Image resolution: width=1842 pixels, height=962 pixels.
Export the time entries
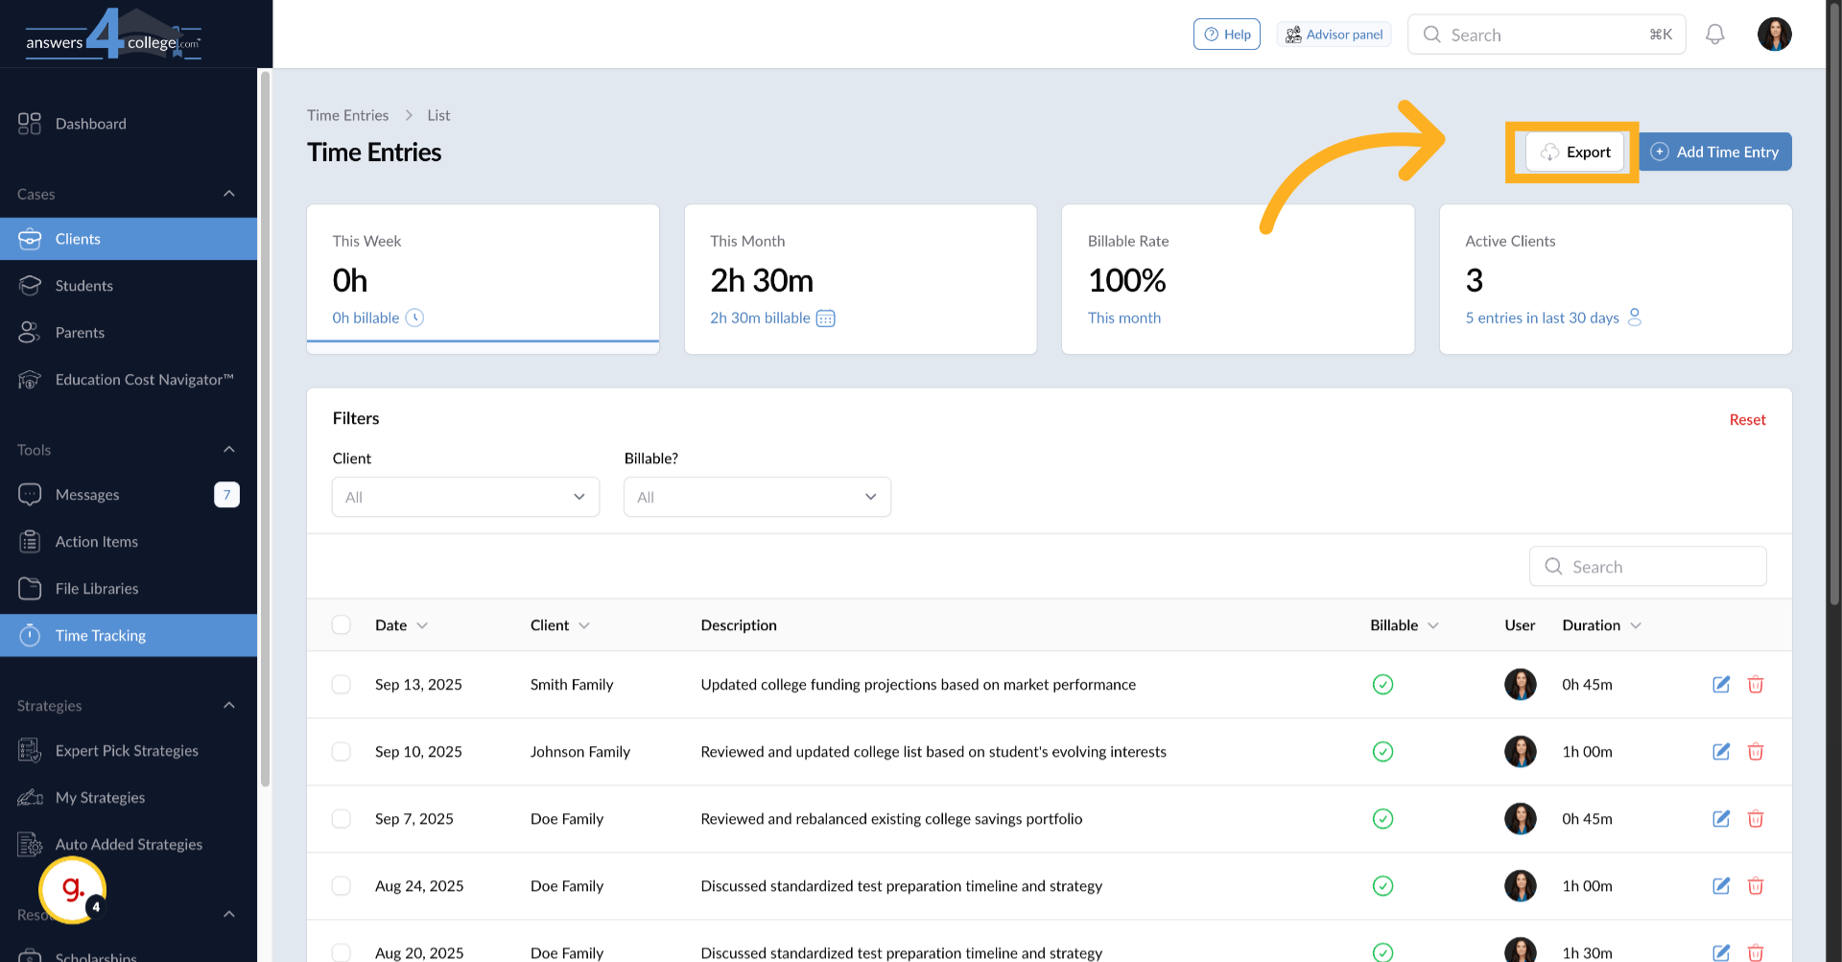(1575, 152)
